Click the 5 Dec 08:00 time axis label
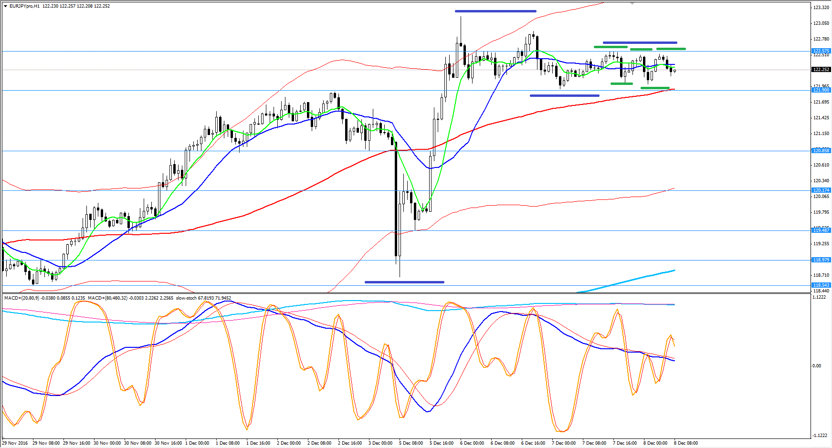832x448 pixels. point(411,443)
